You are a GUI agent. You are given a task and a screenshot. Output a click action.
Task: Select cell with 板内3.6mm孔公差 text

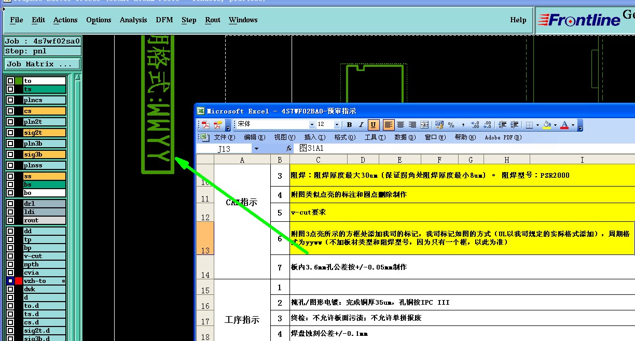tap(462, 267)
